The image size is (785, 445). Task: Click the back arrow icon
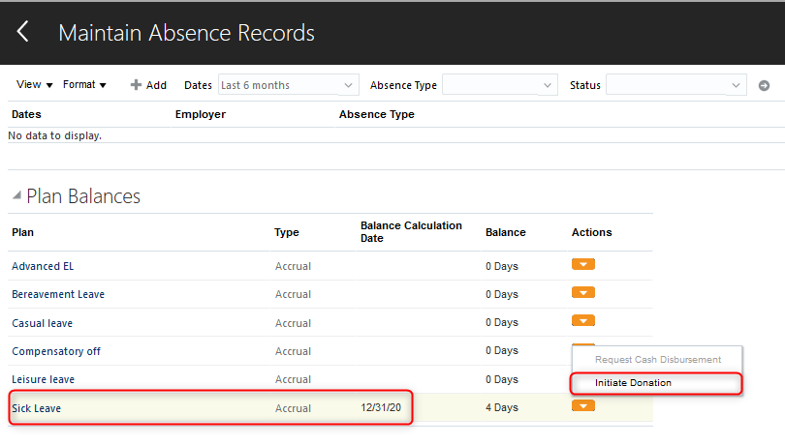22,32
